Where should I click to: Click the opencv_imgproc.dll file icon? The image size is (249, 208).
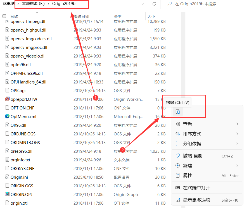click(x=7, y=47)
